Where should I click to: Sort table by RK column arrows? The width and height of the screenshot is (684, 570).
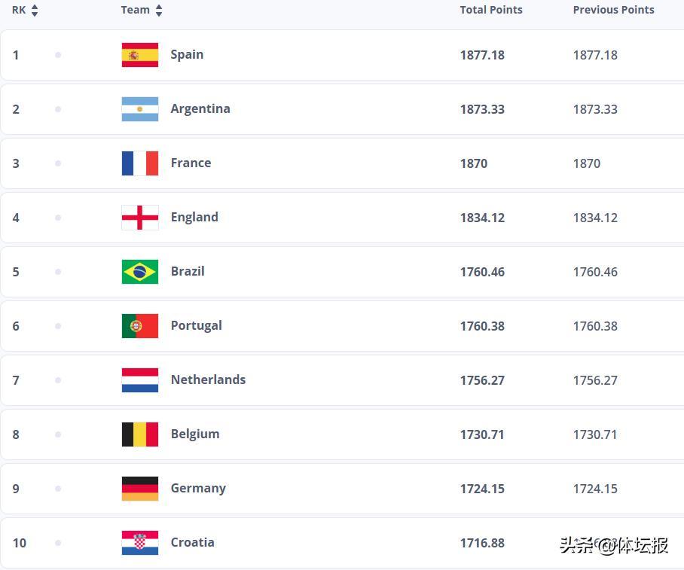pyautogui.click(x=35, y=11)
